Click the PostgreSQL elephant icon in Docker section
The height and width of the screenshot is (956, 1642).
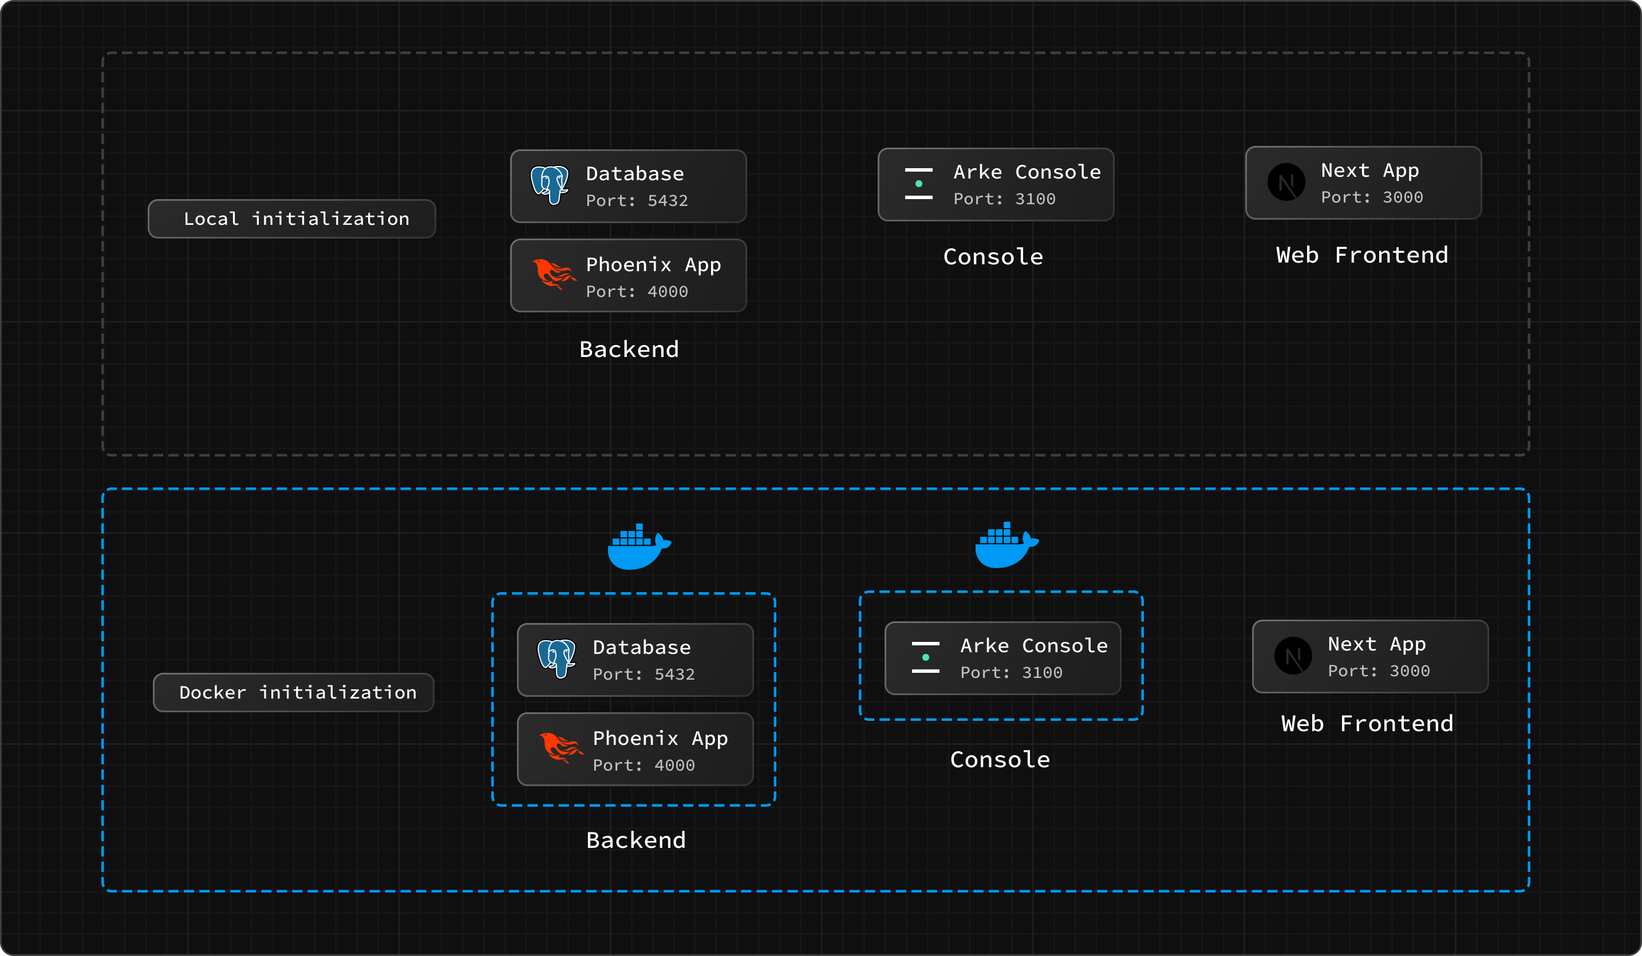(x=556, y=658)
